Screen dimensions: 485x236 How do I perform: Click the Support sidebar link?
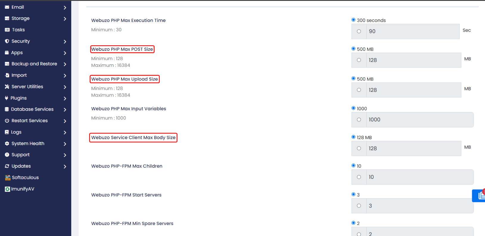tap(21, 155)
